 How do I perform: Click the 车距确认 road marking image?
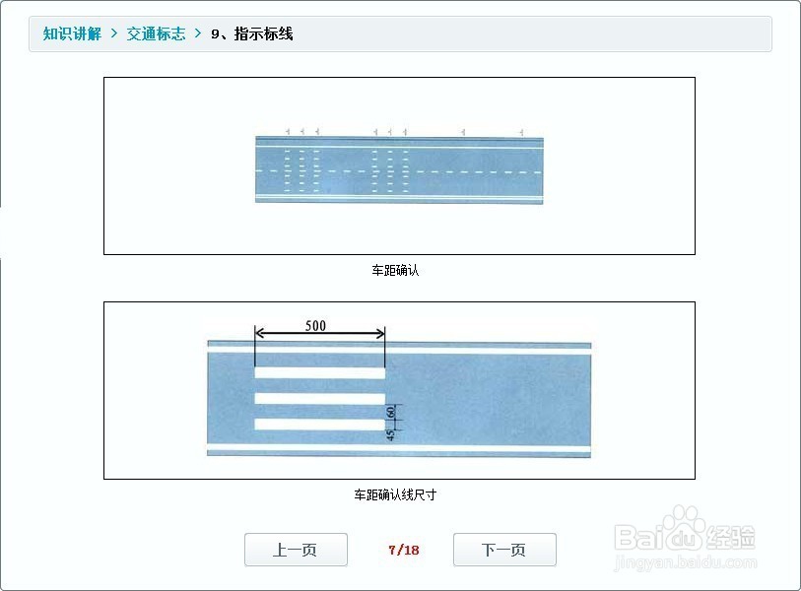(399, 166)
